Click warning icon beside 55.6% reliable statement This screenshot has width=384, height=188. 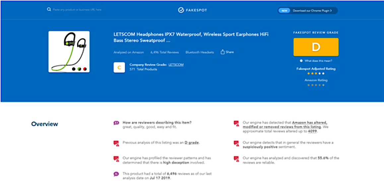point(236,159)
